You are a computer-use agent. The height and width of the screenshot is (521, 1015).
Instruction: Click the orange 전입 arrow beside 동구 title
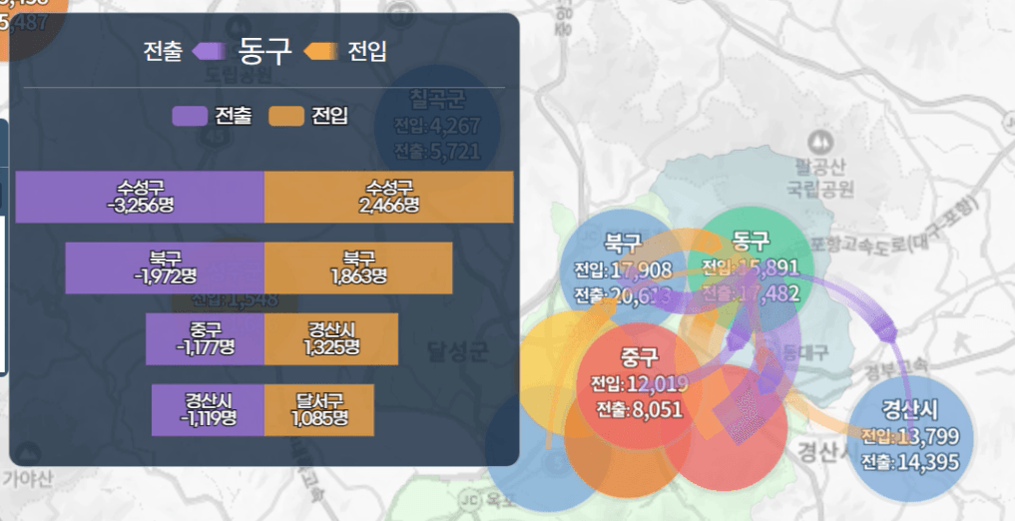321,51
